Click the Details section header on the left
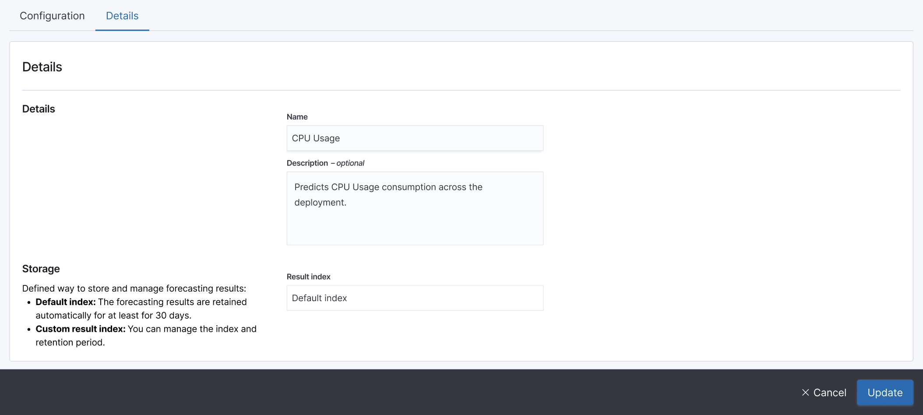The height and width of the screenshot is (415, 923). [39, 109]
